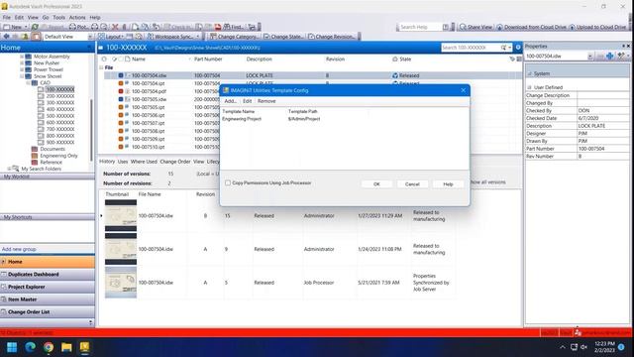Click OK in Template Config dialog
634x357 pixels.
pos(376,183)
